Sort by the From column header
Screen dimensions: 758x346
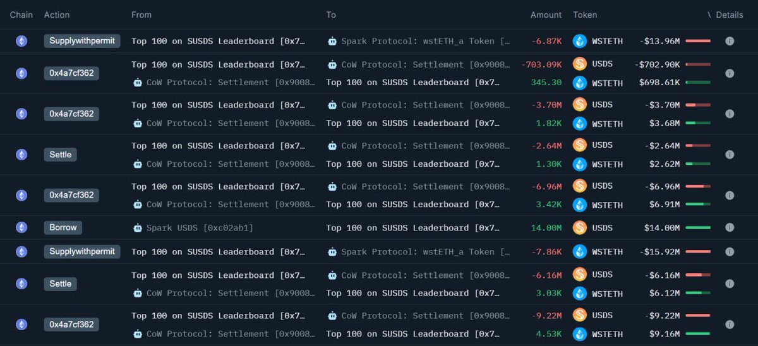pyautogui.click(x=141, y=15)
